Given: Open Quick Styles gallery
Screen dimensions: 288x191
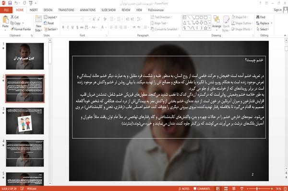Looking at the screenshot, I should [x=226, y=24].
